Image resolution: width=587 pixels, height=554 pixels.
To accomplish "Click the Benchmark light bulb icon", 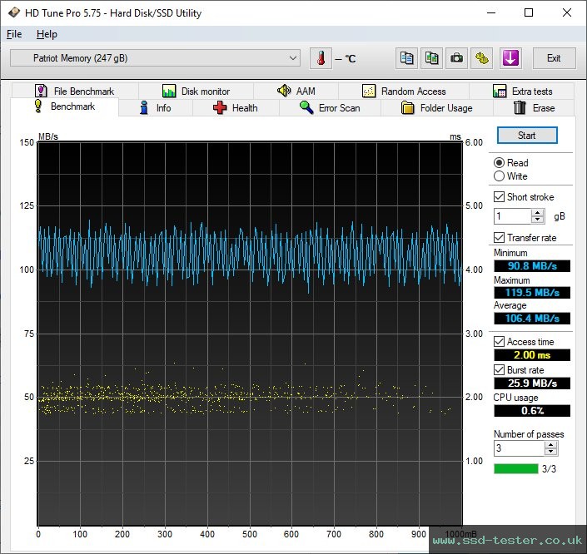I will point(37,106).
